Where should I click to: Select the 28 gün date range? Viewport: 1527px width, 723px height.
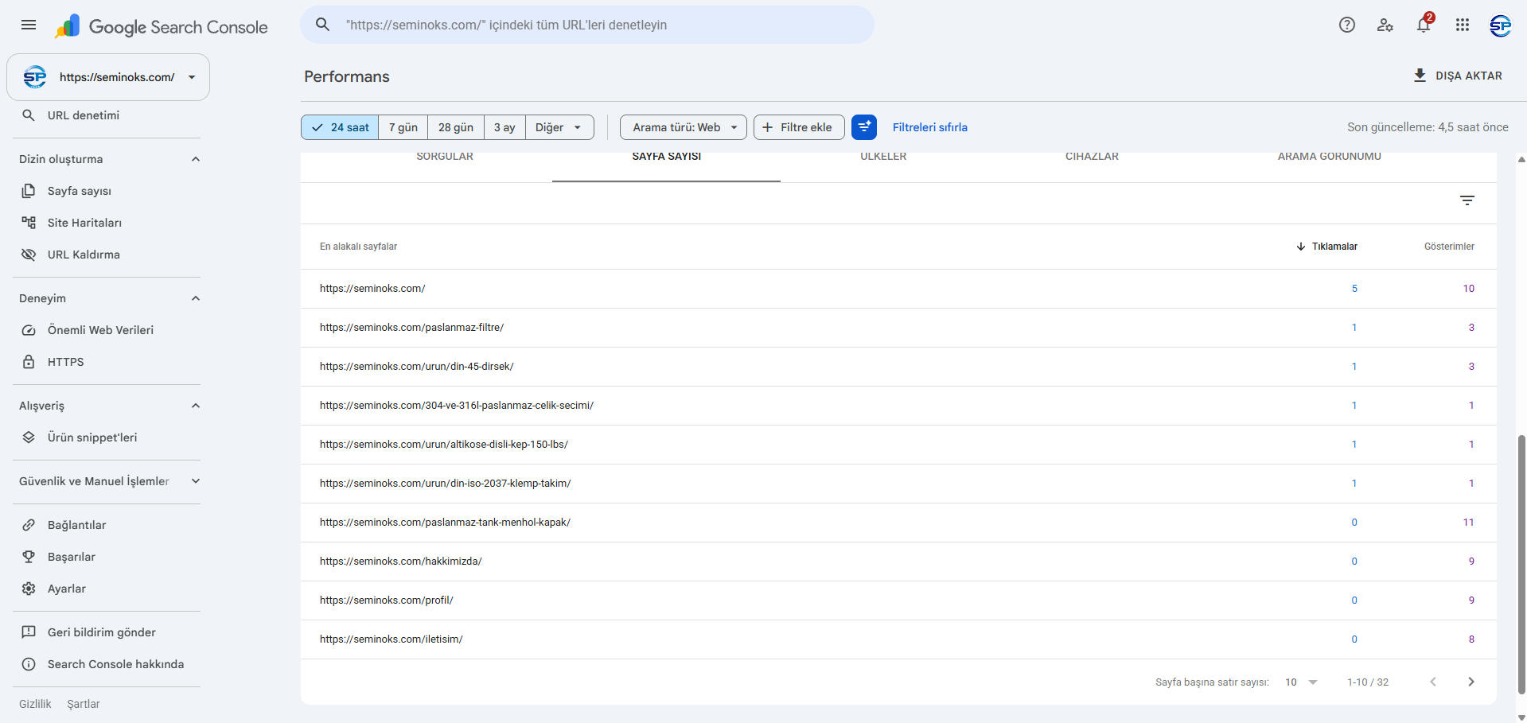point(456,127)
